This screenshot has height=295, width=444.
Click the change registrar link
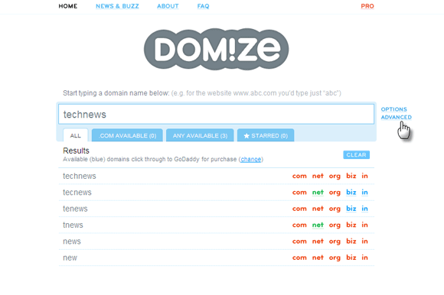point(251,160)
